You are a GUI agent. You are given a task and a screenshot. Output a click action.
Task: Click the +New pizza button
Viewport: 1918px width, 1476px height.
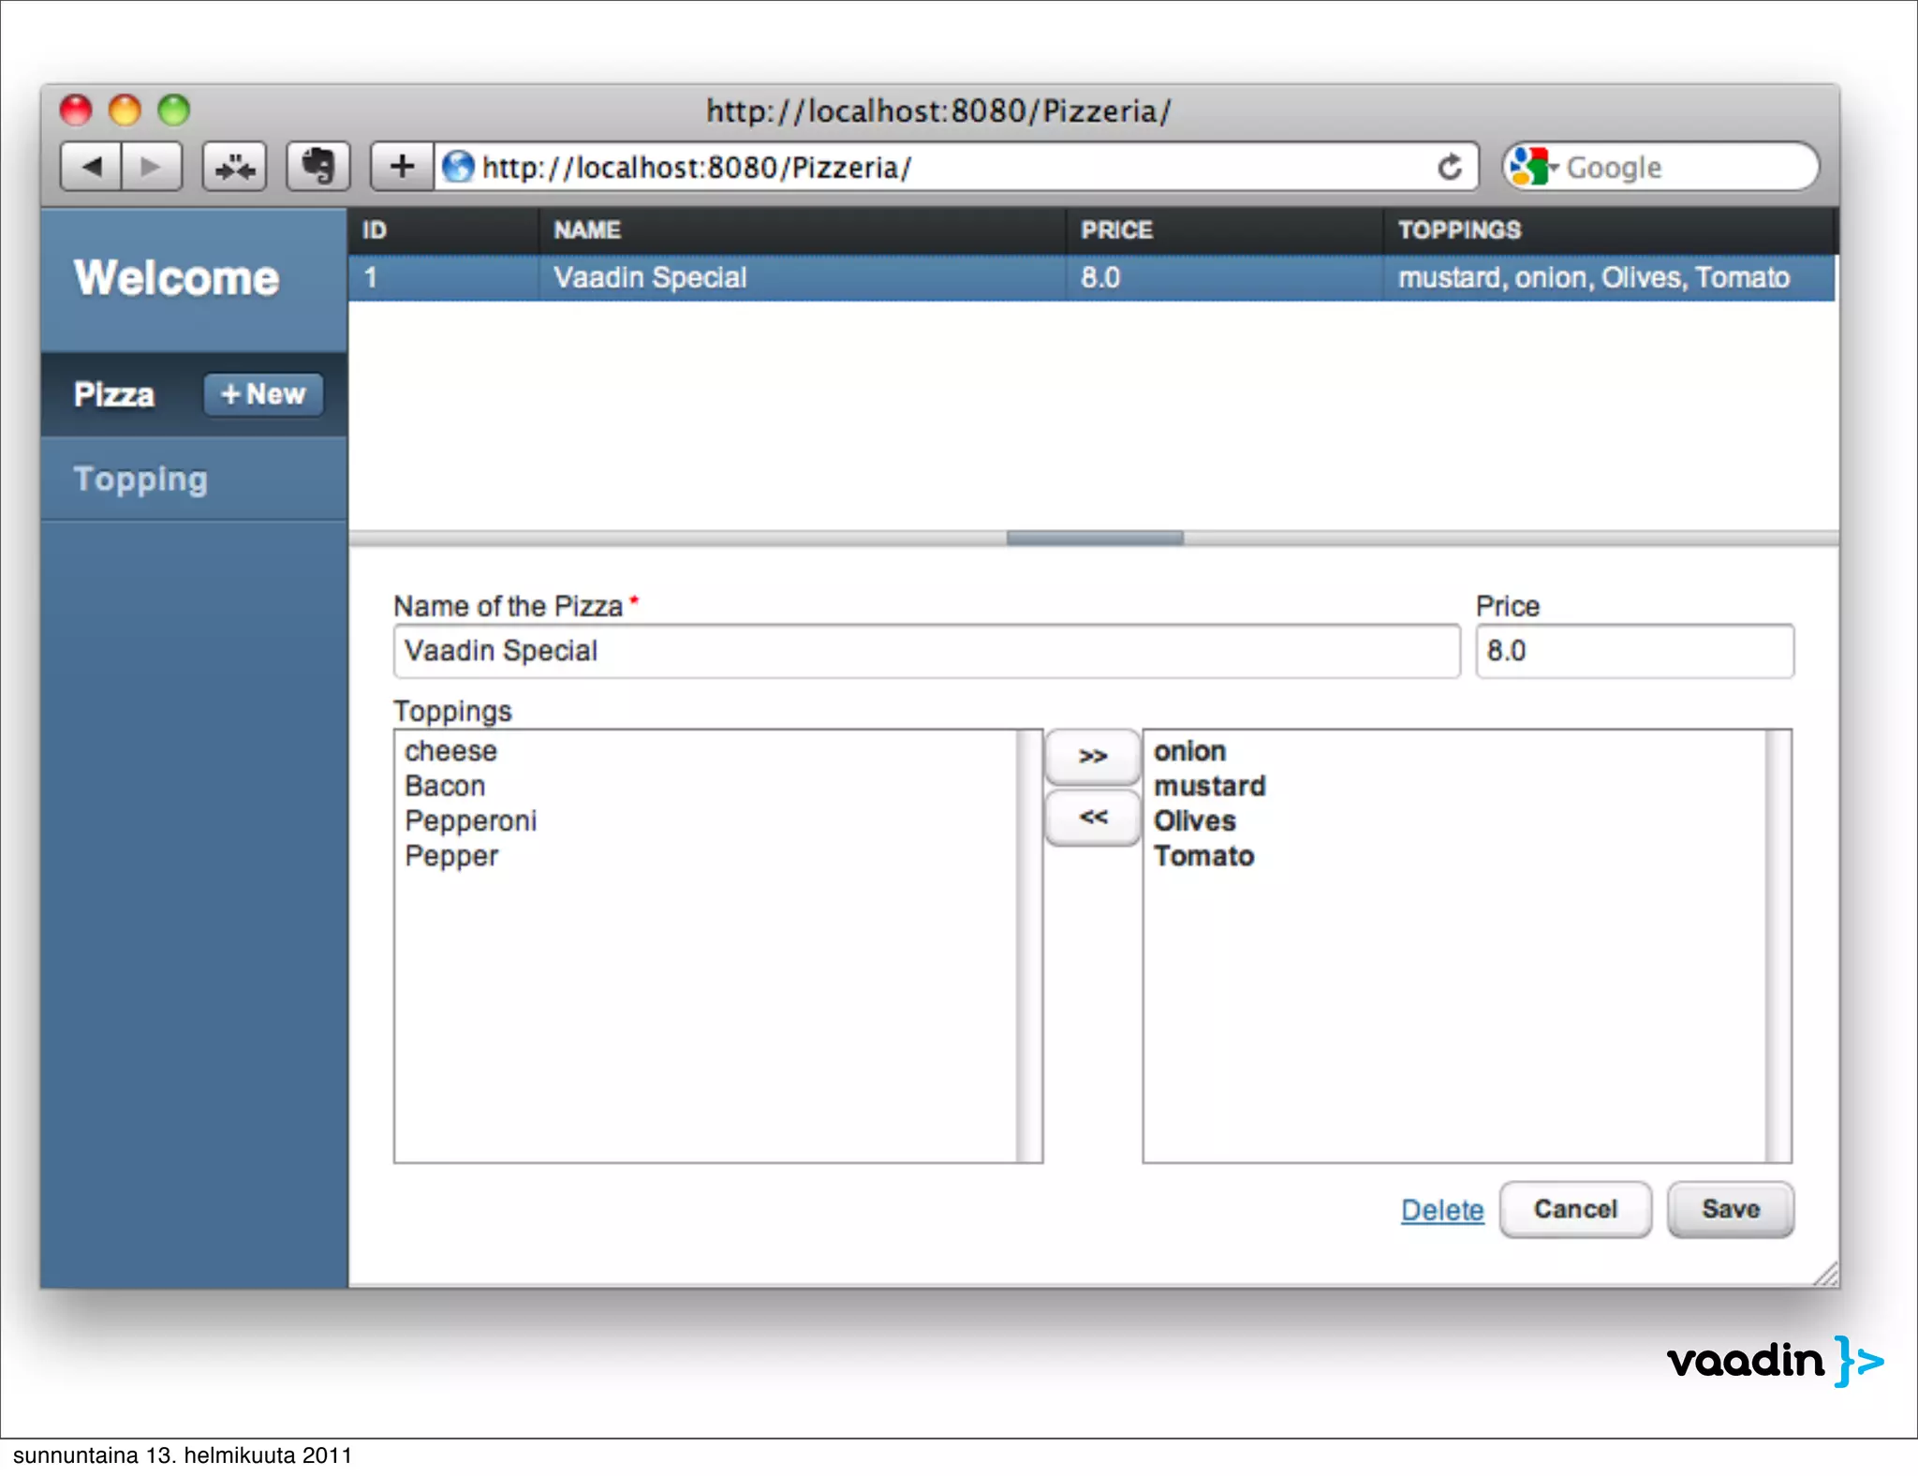263,394
